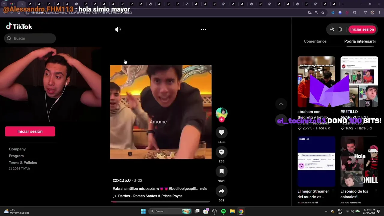The width and height of the screenshot is (384, 216).
Task: Click the #betilloelguapill hashtag in caption
Action: 184,189
